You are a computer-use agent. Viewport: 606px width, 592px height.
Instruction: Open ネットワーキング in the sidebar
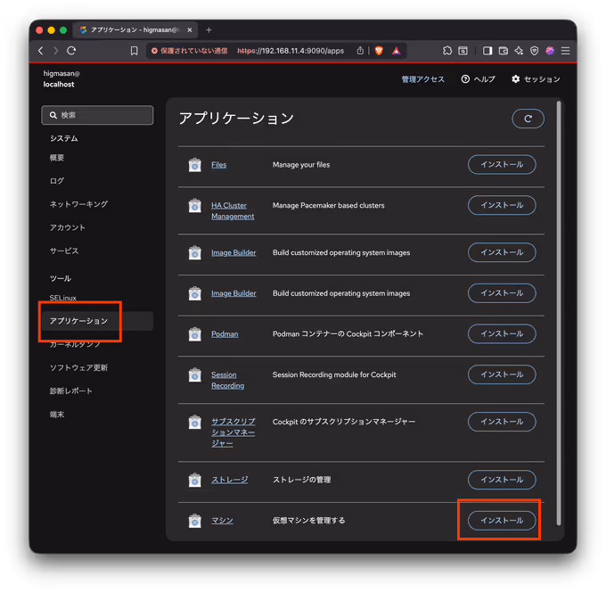click(x=78, y=204)
